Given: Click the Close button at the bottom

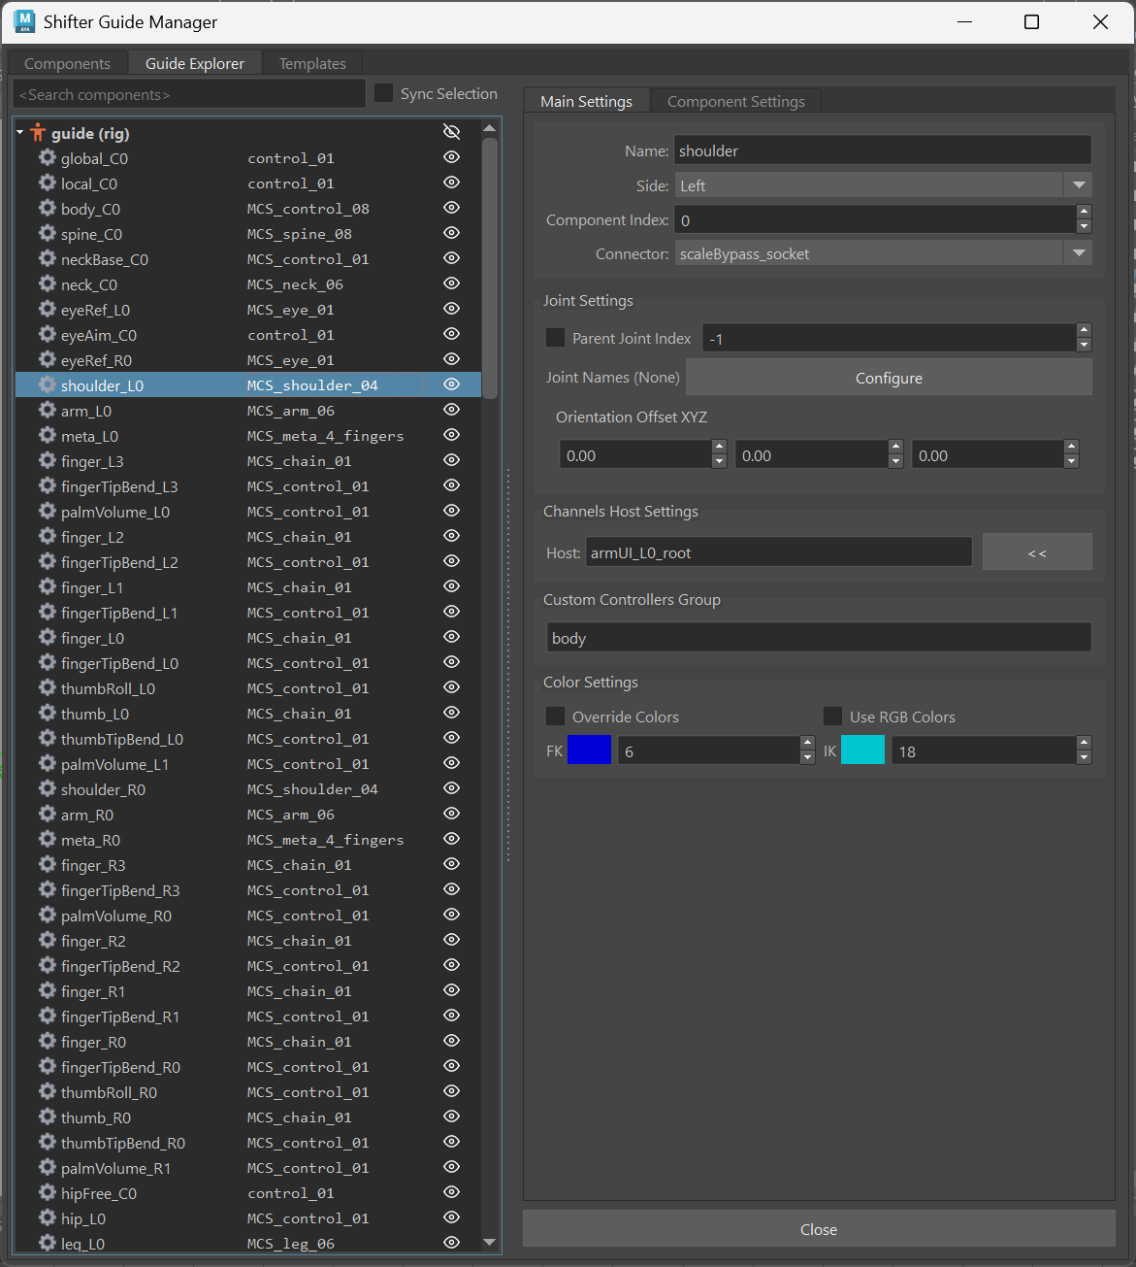Looking at the screenshot, I should point(819,1229).
